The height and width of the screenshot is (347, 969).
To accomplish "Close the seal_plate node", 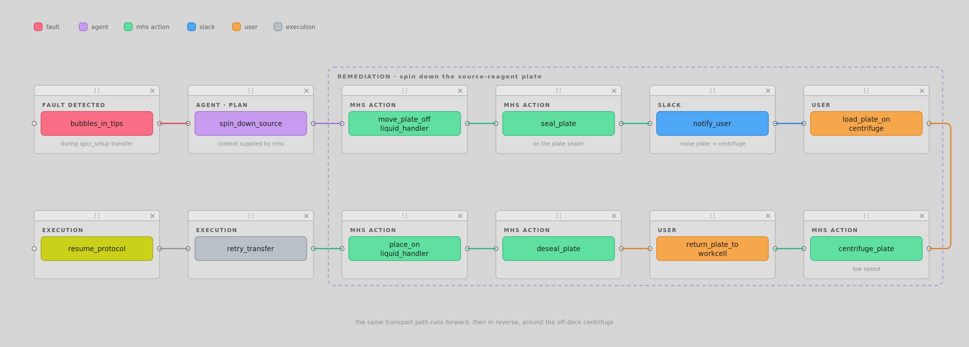I will coord(614,91).
